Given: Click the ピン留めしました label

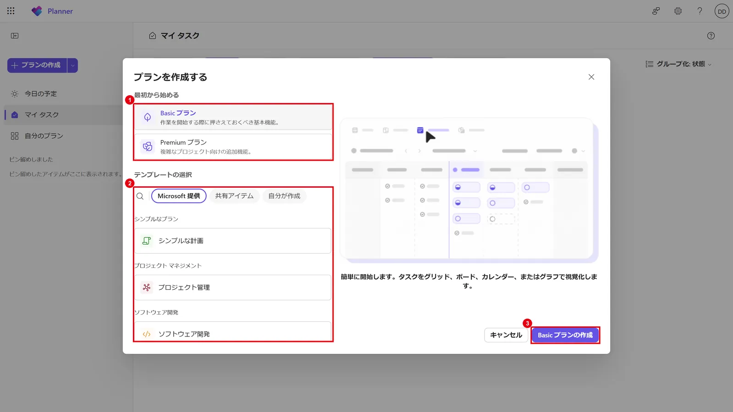Looking at the screenshot, I should click(31, 159).
